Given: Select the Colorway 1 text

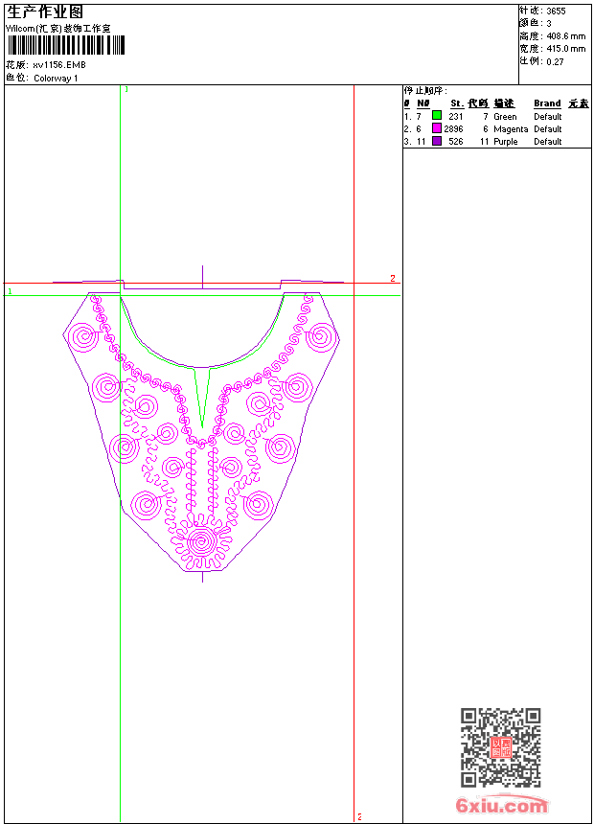Looking at the screenshot, I should 56,79.
